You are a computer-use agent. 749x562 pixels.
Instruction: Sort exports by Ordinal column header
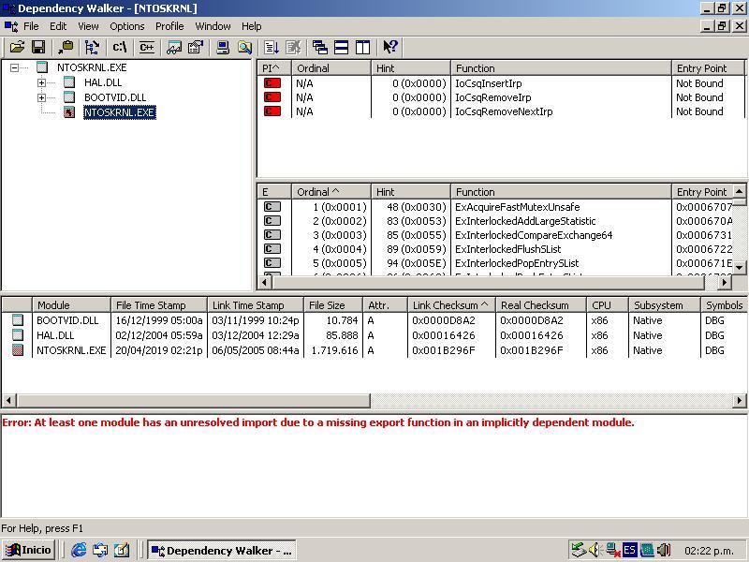click(331, 192)
